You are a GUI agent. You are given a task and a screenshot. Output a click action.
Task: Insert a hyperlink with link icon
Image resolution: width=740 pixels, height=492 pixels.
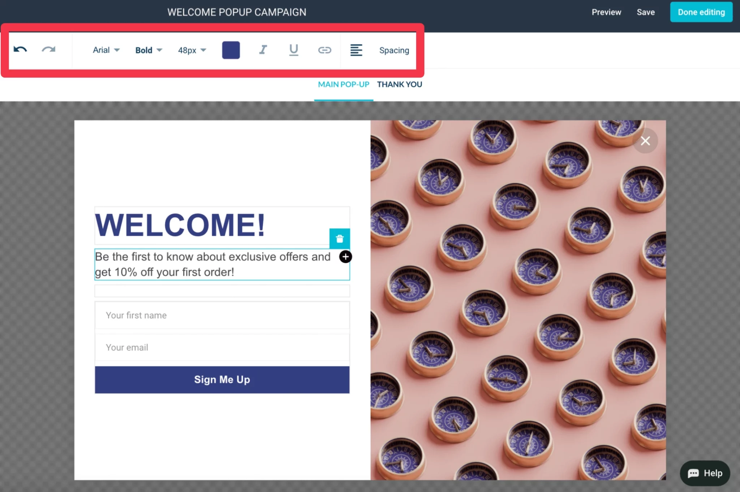point(324,50)
